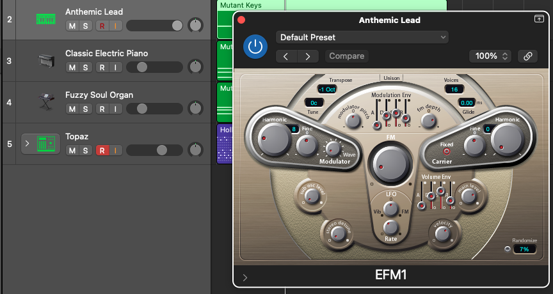Solo the Classic Electric Piano track
Screen dimensions: 553x294
point(86,67)
